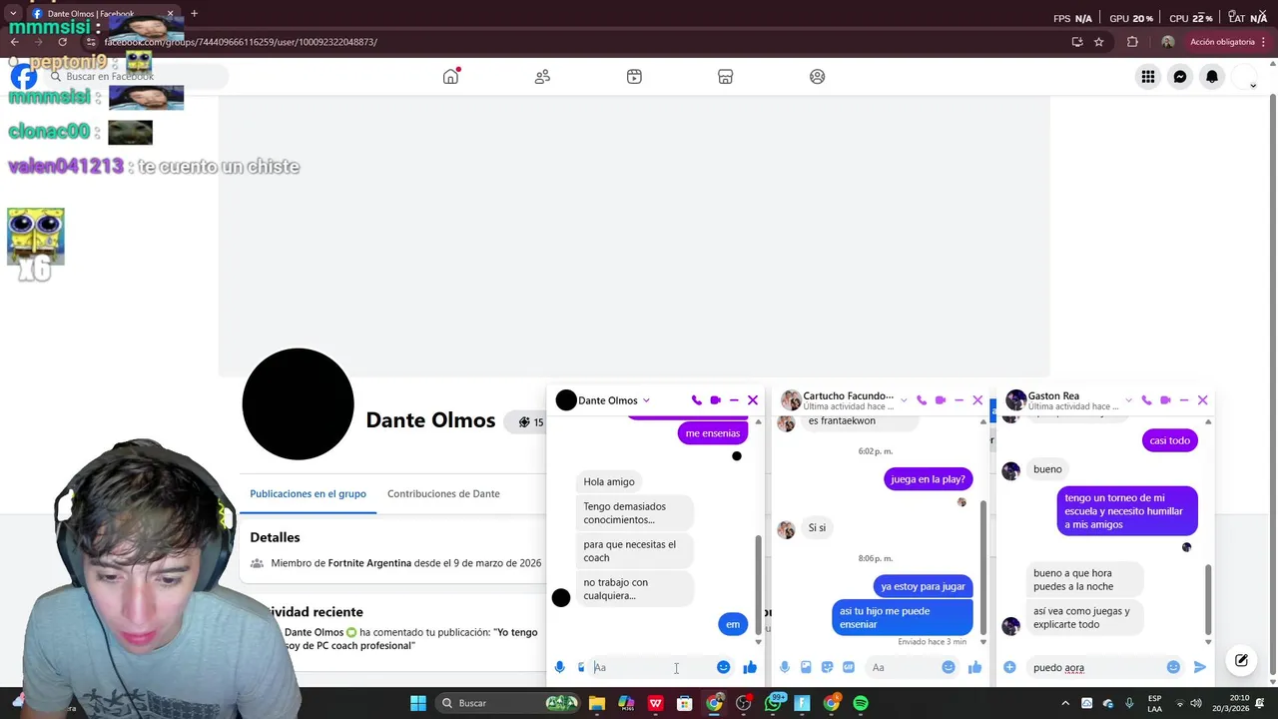The image size is (1278, 719).
Task: Record voice clip in Cartucho chat
Action: (x=785, y=667)
